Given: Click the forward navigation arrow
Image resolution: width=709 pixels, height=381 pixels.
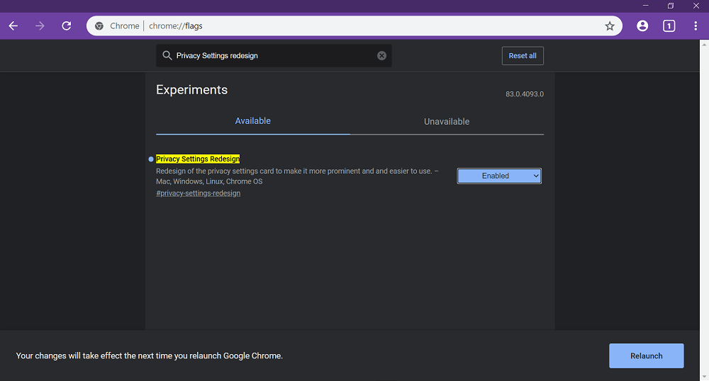Looking at the screenshot, I should click(40, 25).
